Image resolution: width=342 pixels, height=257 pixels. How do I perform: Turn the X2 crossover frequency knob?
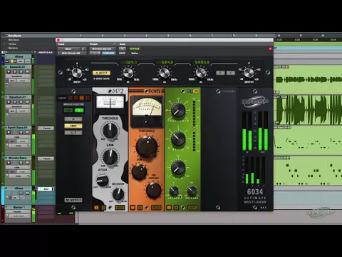coord(165,73)
